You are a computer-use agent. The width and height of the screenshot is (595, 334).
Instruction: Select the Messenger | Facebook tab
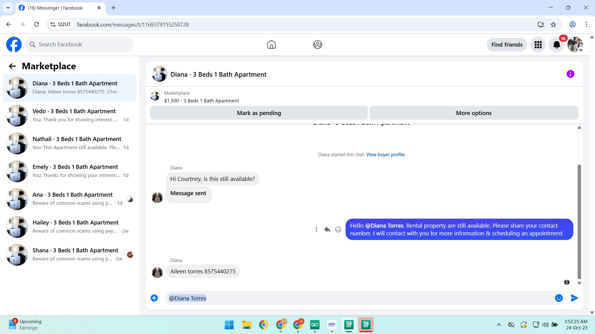pyautogui.click(x=60, y=8)
